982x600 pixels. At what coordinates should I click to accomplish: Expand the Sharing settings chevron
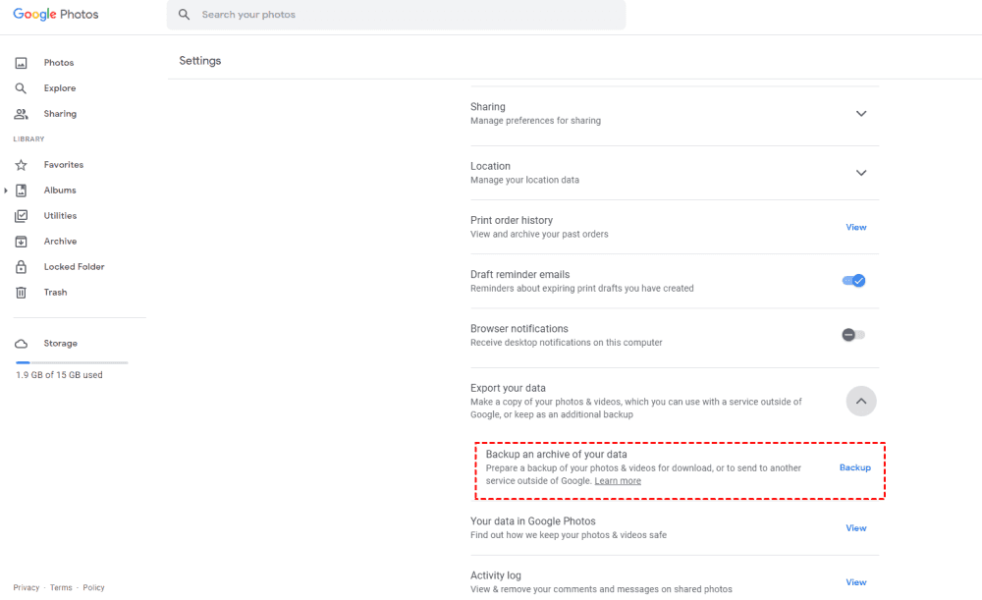tap(861, 114)
